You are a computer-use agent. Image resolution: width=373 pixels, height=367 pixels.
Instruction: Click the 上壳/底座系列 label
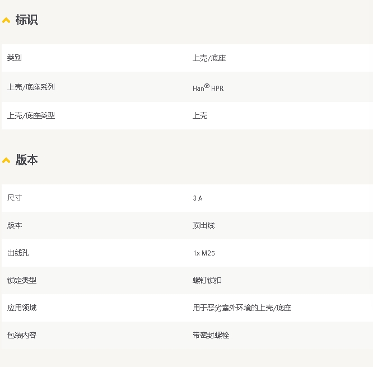point(31,87)
